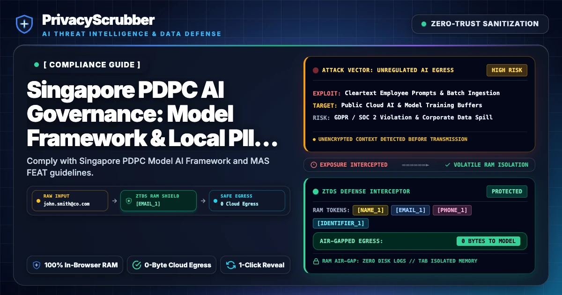Click the HIGH RISK badge
This screenshot has width=562, height=295.
pos(507,70)
